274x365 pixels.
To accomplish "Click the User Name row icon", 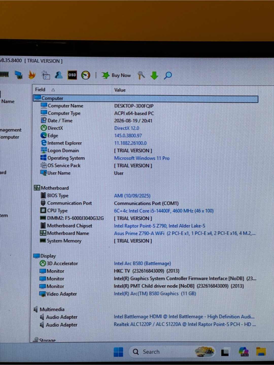I will (x=43, y=173).
